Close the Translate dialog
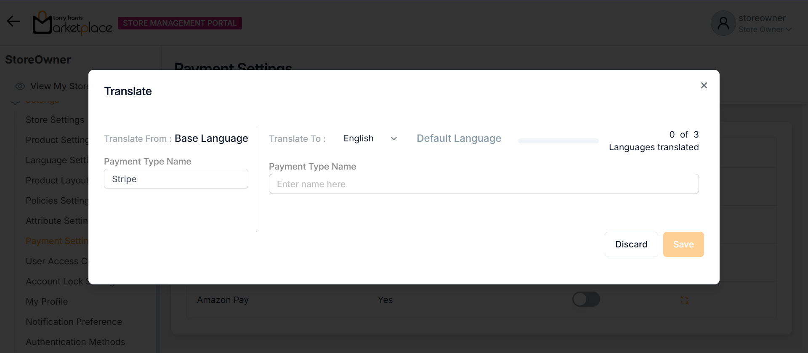808x353 pixels. coord(704,85)
